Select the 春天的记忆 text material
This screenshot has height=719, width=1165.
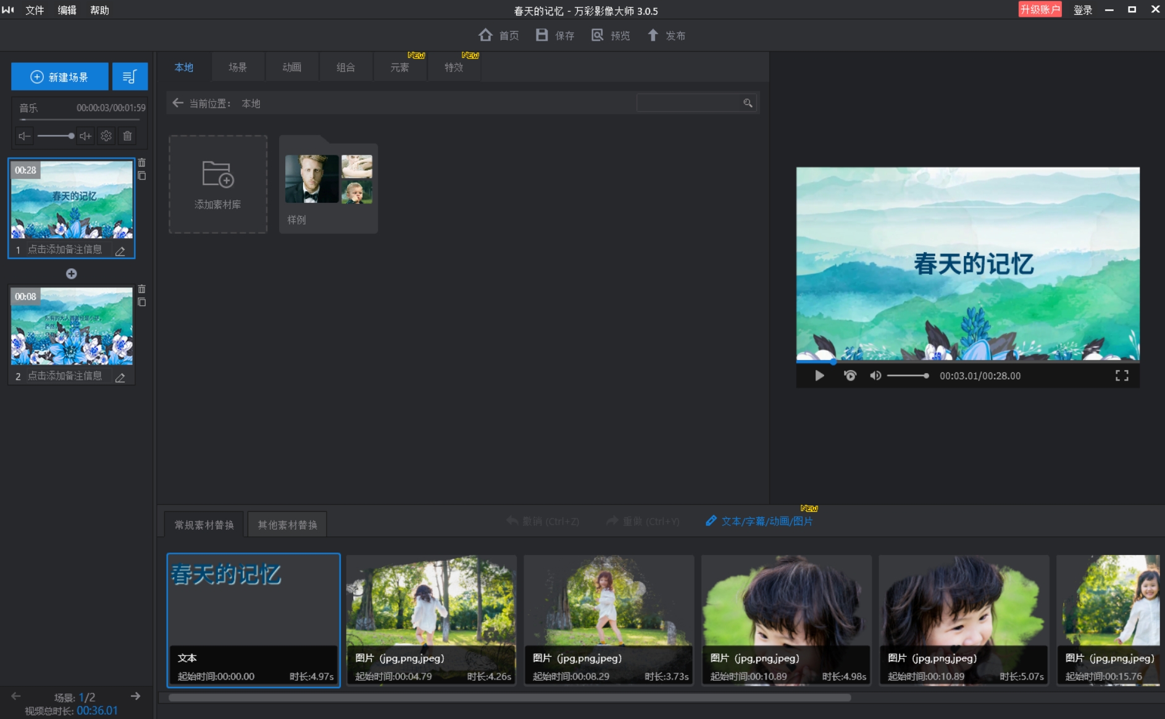coord(254,620)
